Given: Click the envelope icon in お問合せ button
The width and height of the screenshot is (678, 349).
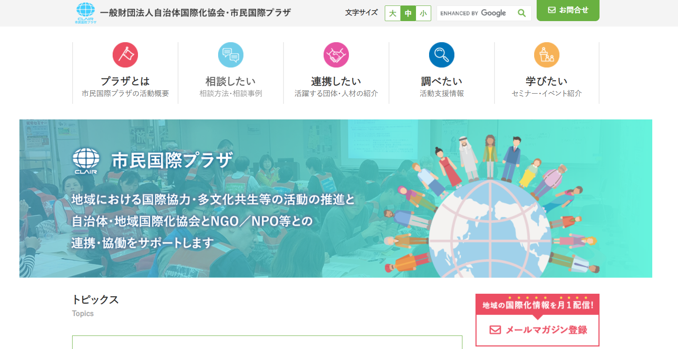Looking at the screenshot, I should pos(552,10).
